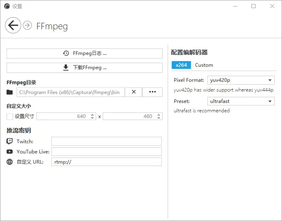
Task: Click the rtmp:// custom URL field
Action: tap(106, 162)
